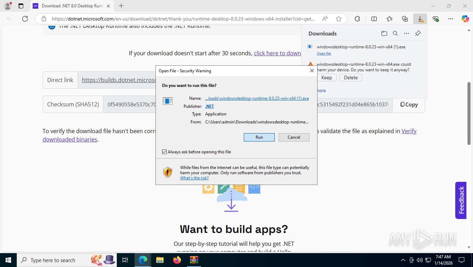This screenshot has height=267, width=473.
Task: Click Open file link in Downloads panel
Action: tap(324, 54)
